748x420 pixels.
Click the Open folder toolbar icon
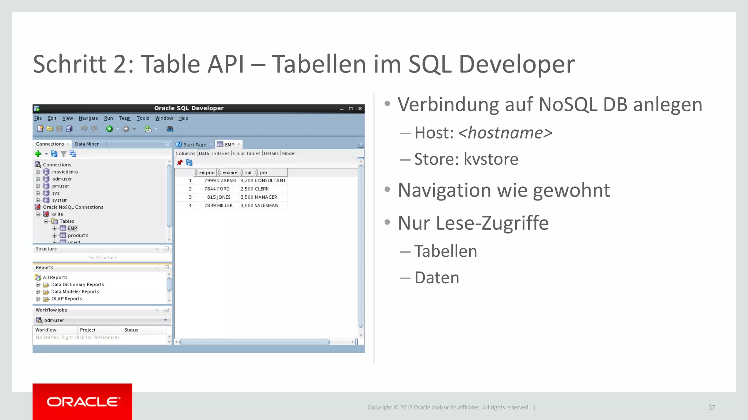[50, 129]
